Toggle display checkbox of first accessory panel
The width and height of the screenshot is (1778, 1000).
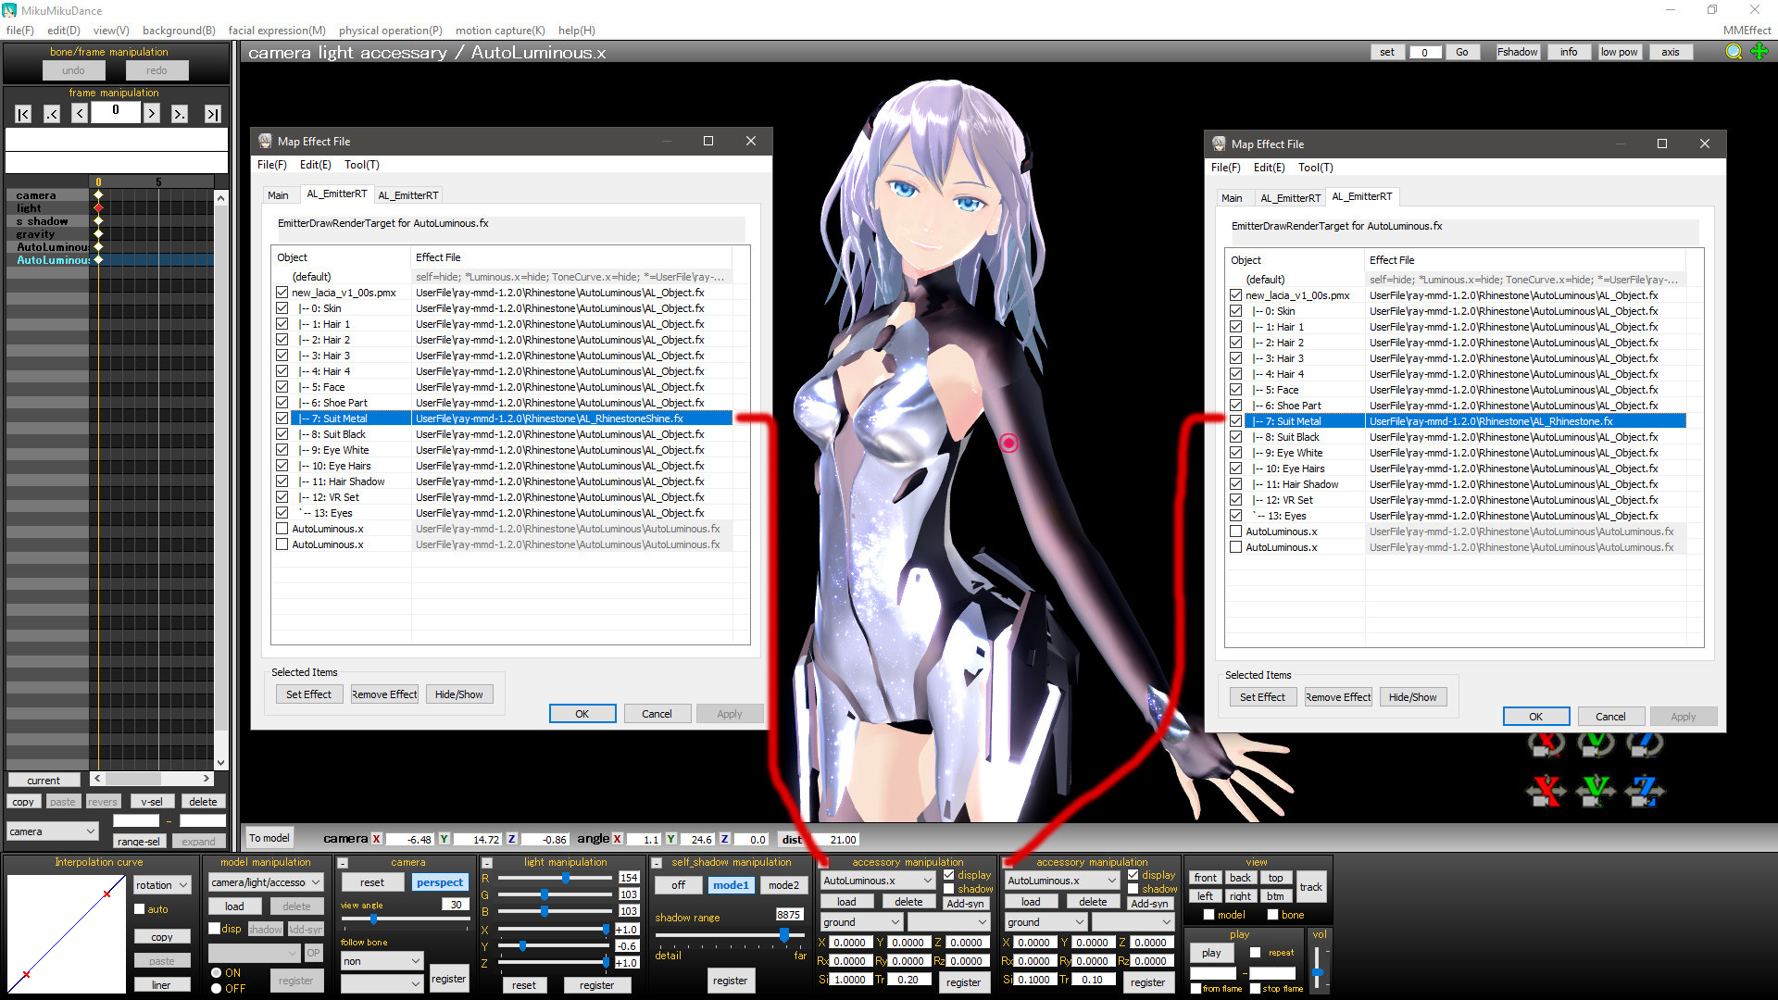click(949, 875)
